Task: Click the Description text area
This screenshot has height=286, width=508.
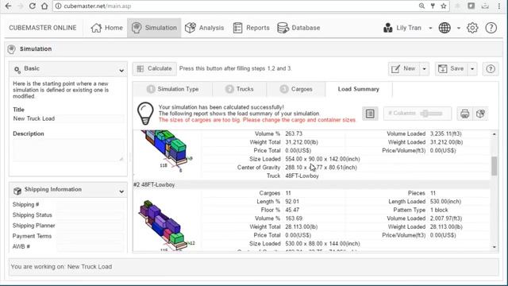Action: 68,150
